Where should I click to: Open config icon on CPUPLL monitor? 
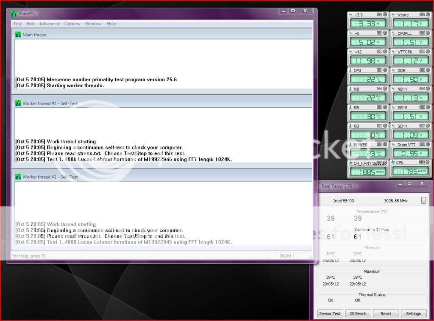point(422,33)
